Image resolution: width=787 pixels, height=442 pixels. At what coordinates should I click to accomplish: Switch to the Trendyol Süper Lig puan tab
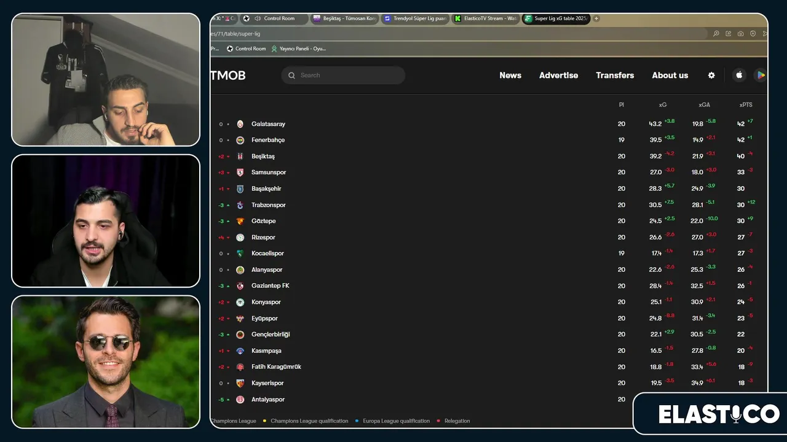tap(416, 18)
